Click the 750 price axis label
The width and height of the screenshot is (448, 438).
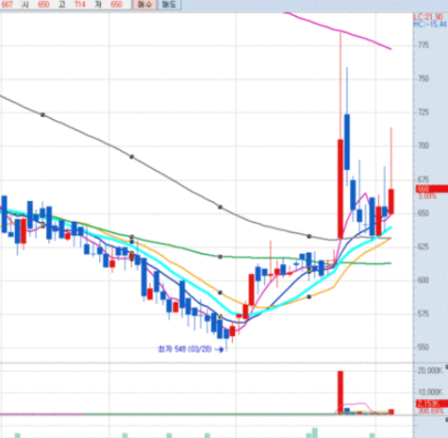pos(423,78)
